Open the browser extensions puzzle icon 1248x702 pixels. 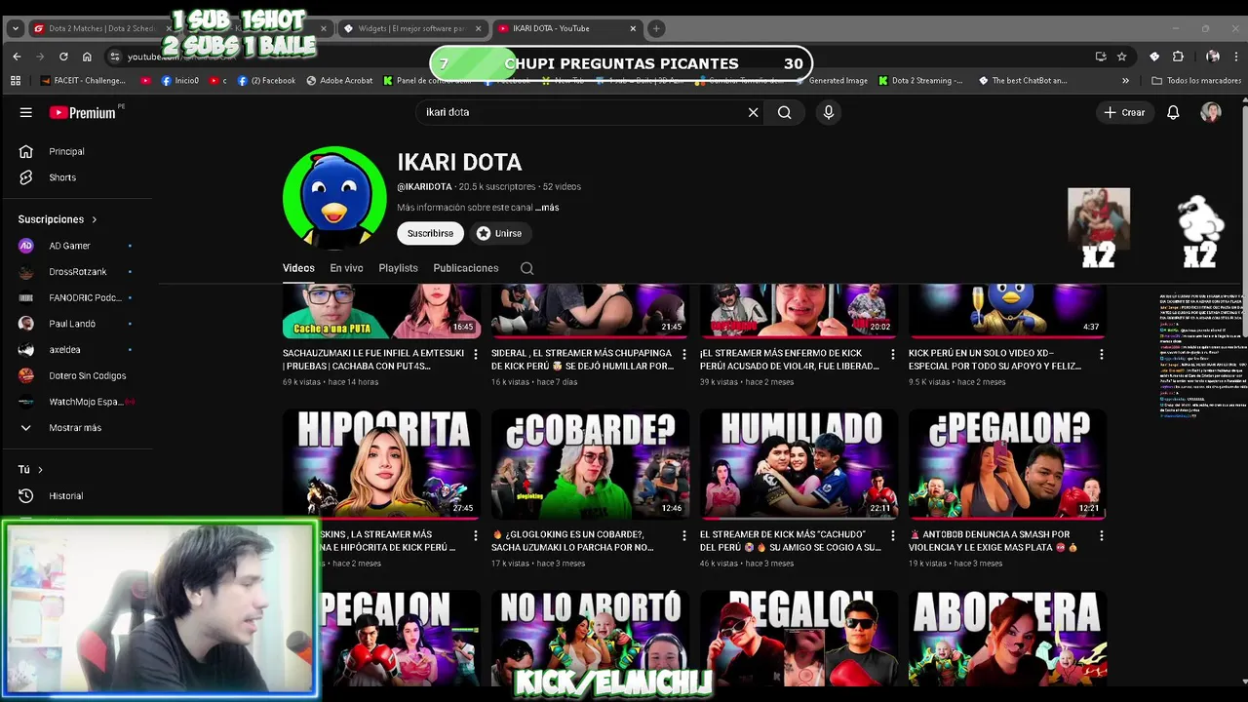(x=1178, y=57)
